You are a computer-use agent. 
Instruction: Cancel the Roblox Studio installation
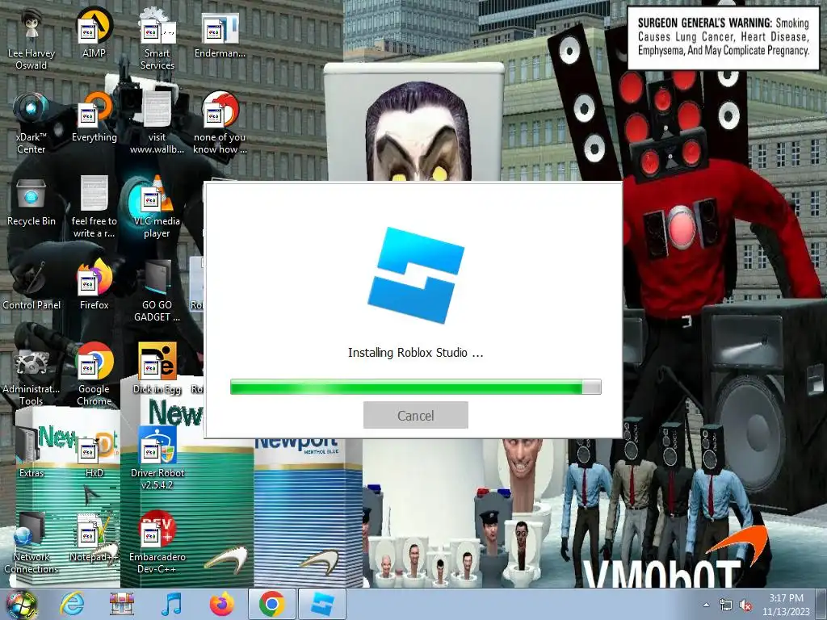click(416, 416)
